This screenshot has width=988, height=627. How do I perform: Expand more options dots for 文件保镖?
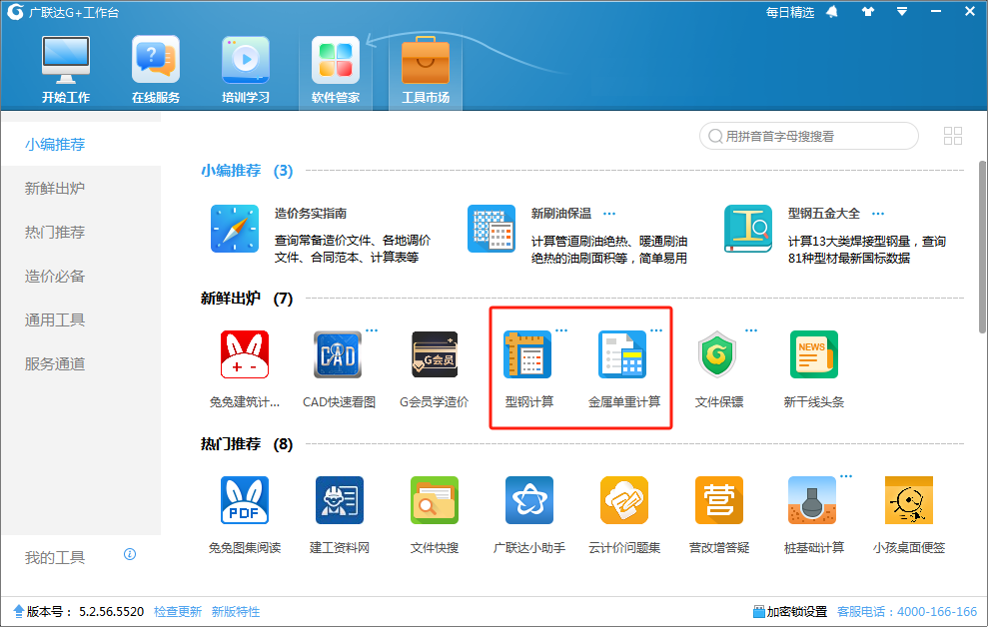[x=751, y=329]
